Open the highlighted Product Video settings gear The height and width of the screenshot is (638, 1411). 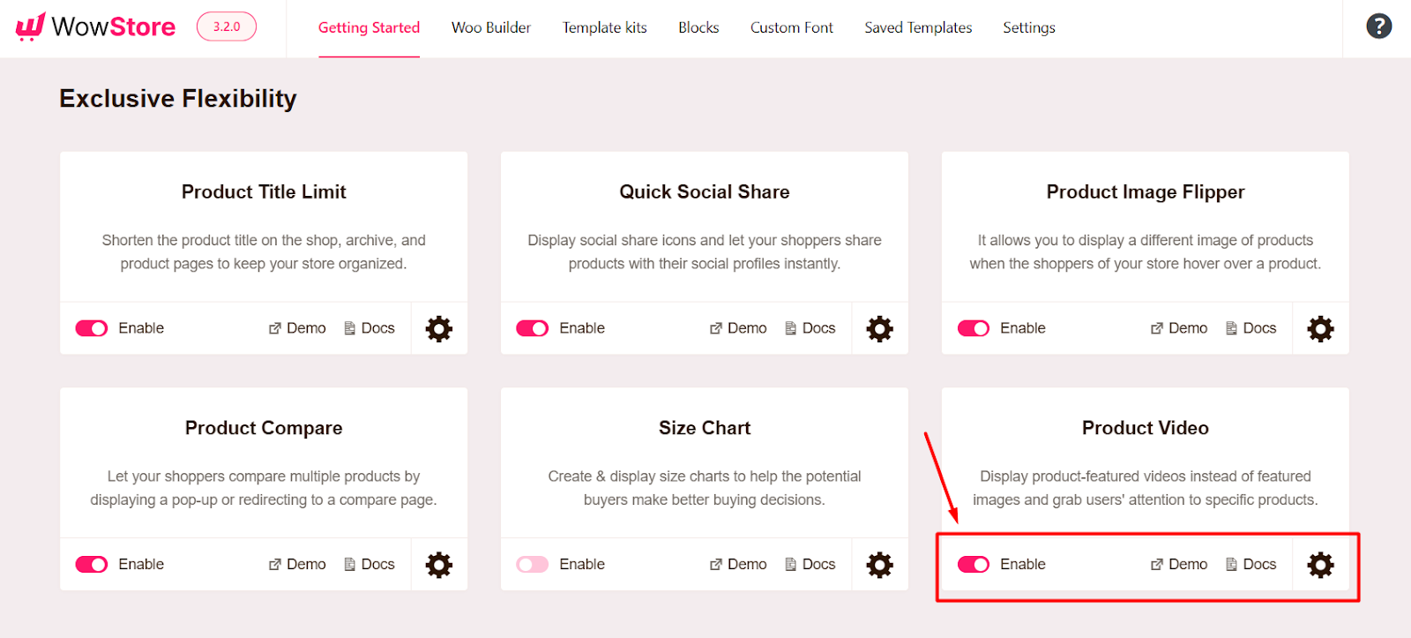[x=1320, y=564]
